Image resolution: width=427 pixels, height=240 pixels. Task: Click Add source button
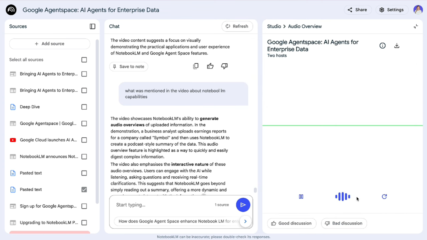(50, 44)
